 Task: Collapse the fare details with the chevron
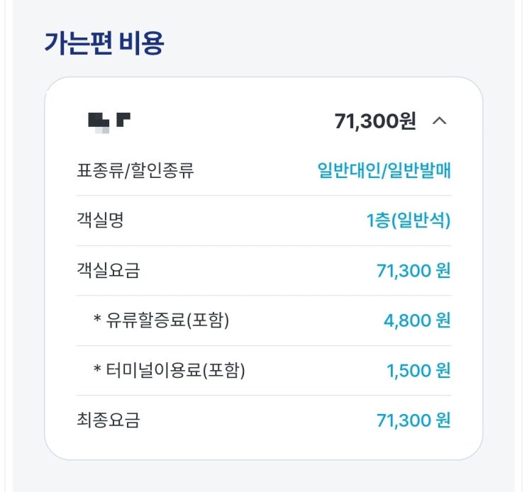click(x=439, y=121)
